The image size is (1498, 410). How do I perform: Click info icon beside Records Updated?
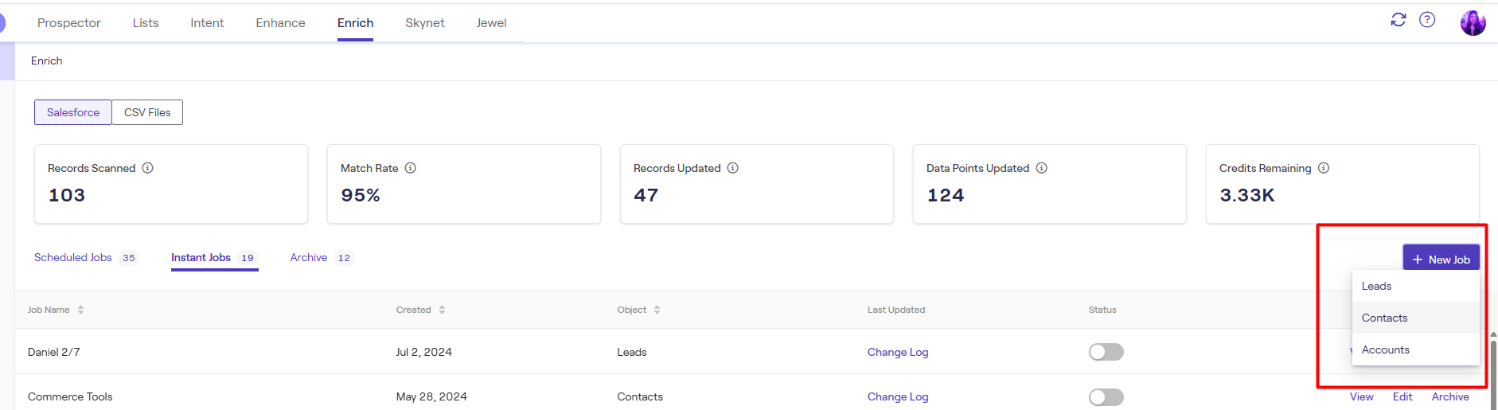[733, 168]
